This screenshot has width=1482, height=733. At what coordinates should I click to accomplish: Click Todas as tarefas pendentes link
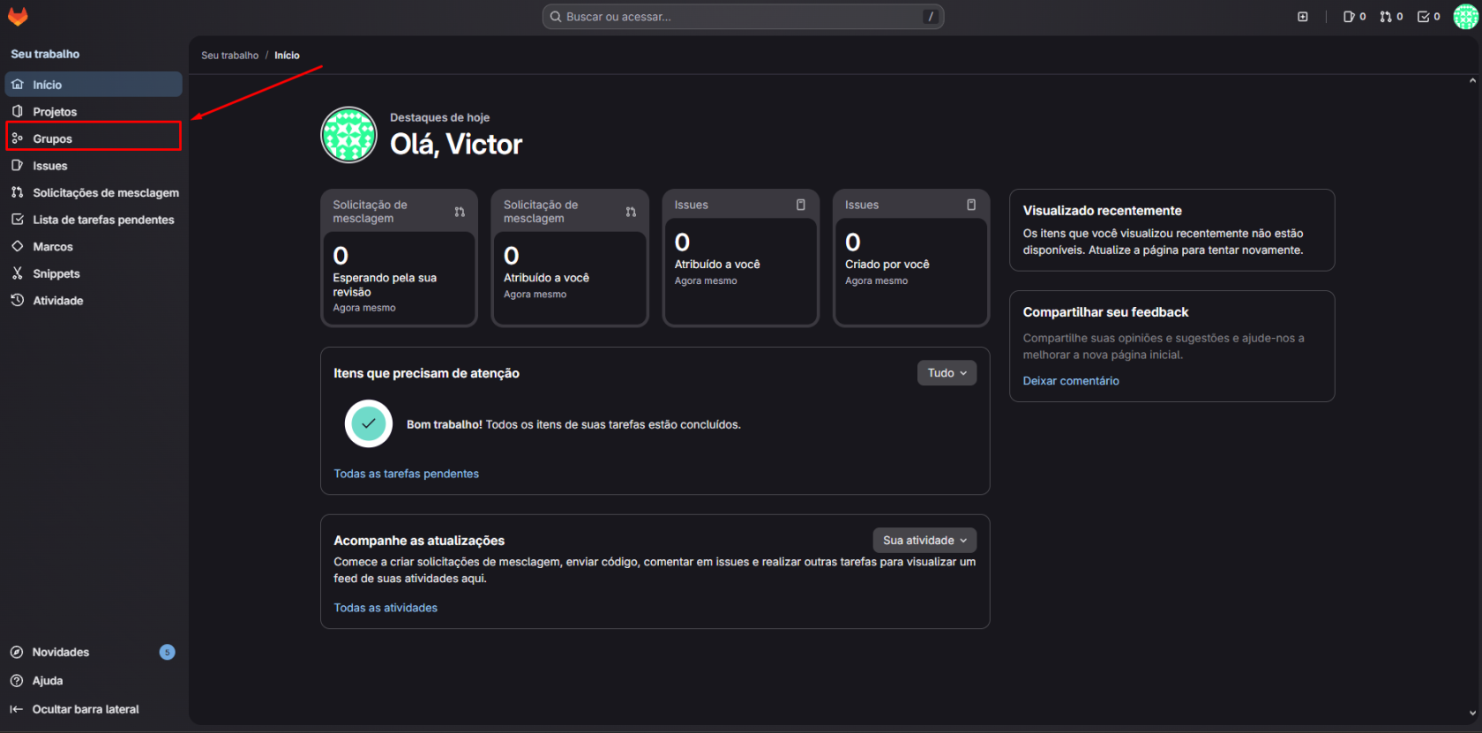coord(406,474)
